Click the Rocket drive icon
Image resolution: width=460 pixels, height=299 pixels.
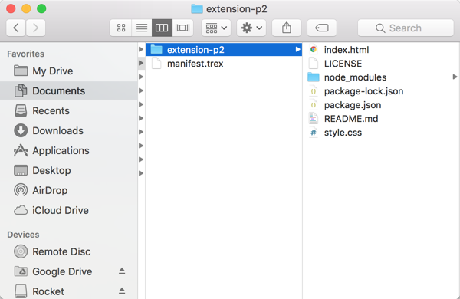(x=21, y=291)
